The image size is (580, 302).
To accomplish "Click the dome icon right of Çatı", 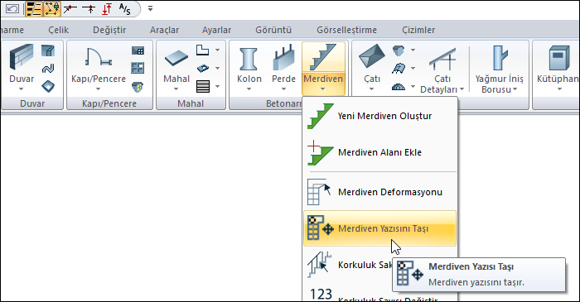I will (399, 87).
